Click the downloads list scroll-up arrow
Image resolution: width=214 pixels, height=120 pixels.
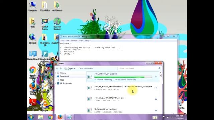tap(160, 73)
